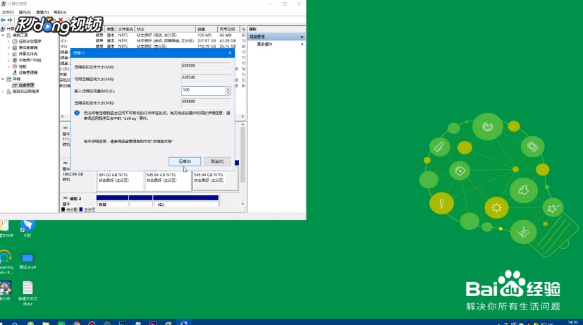Select 共享文件夹 icon in tree
This screenshot has height=325, width=583.
[x=15, y=54]
